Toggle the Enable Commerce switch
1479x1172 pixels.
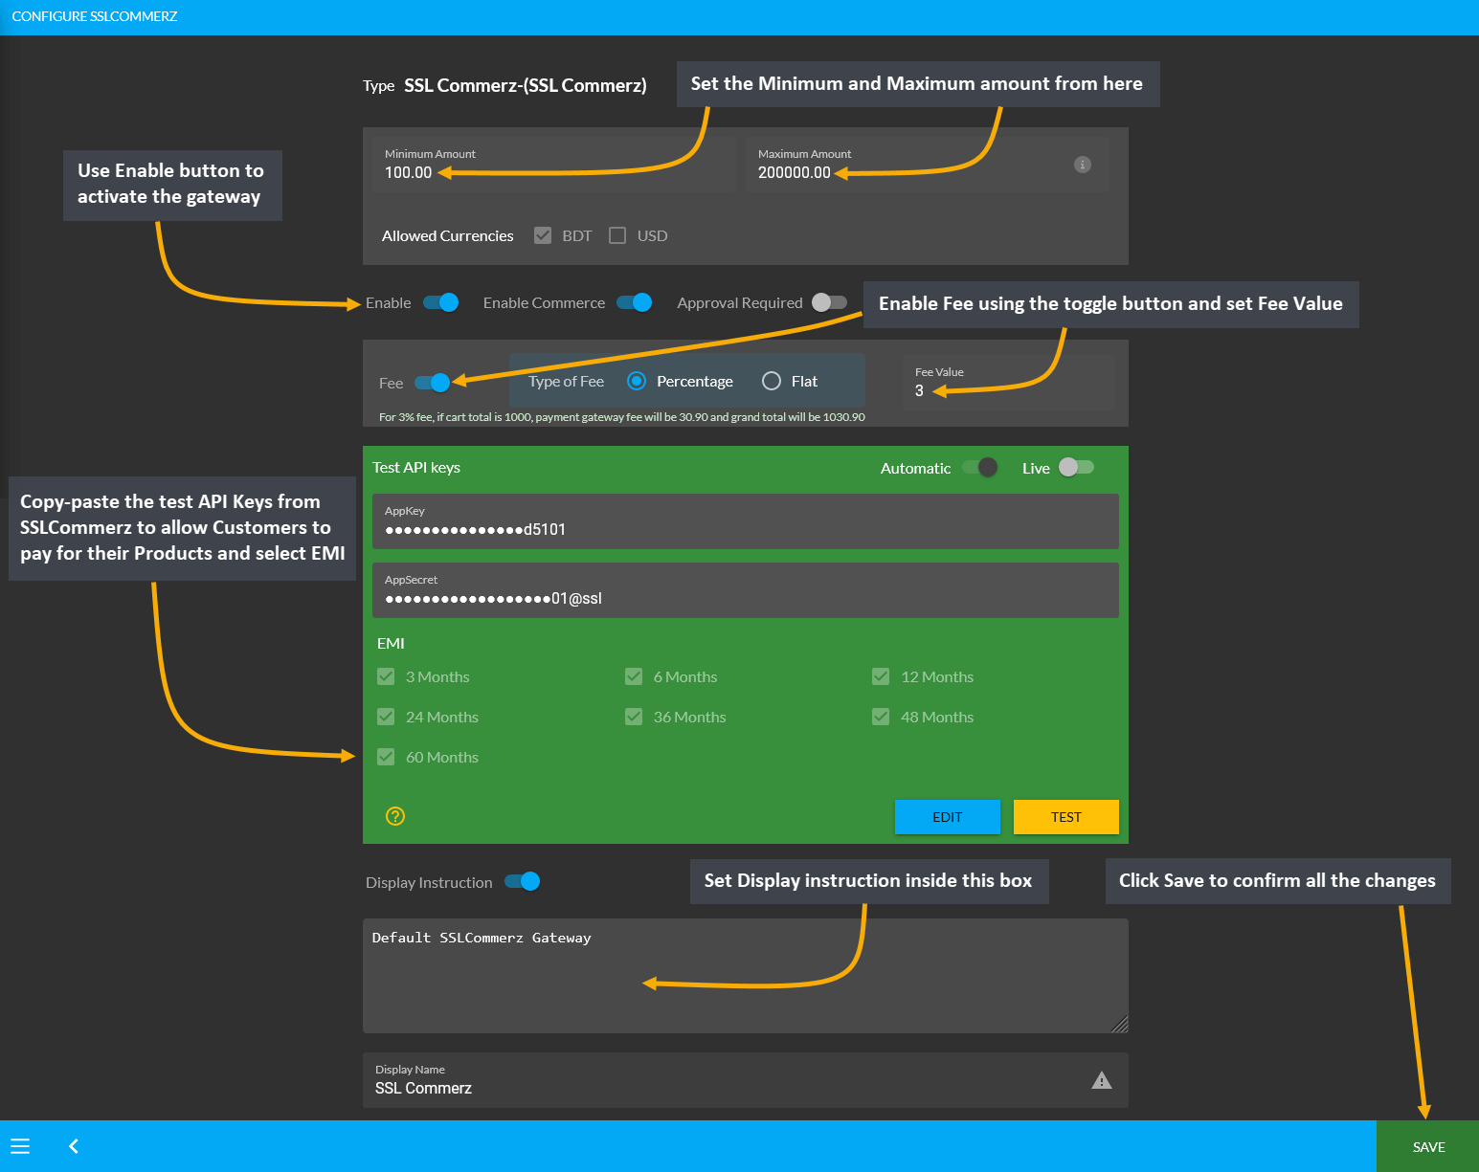pos(635,302)
